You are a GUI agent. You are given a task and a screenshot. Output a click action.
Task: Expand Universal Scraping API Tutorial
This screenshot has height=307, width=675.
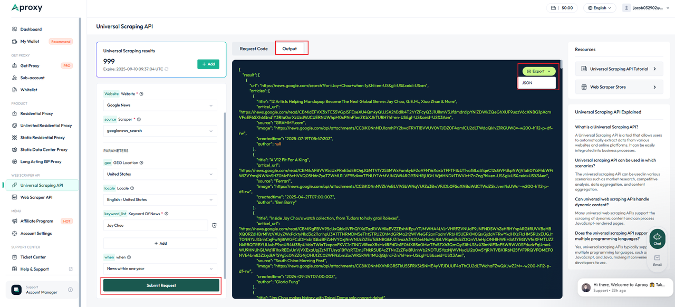618,69
